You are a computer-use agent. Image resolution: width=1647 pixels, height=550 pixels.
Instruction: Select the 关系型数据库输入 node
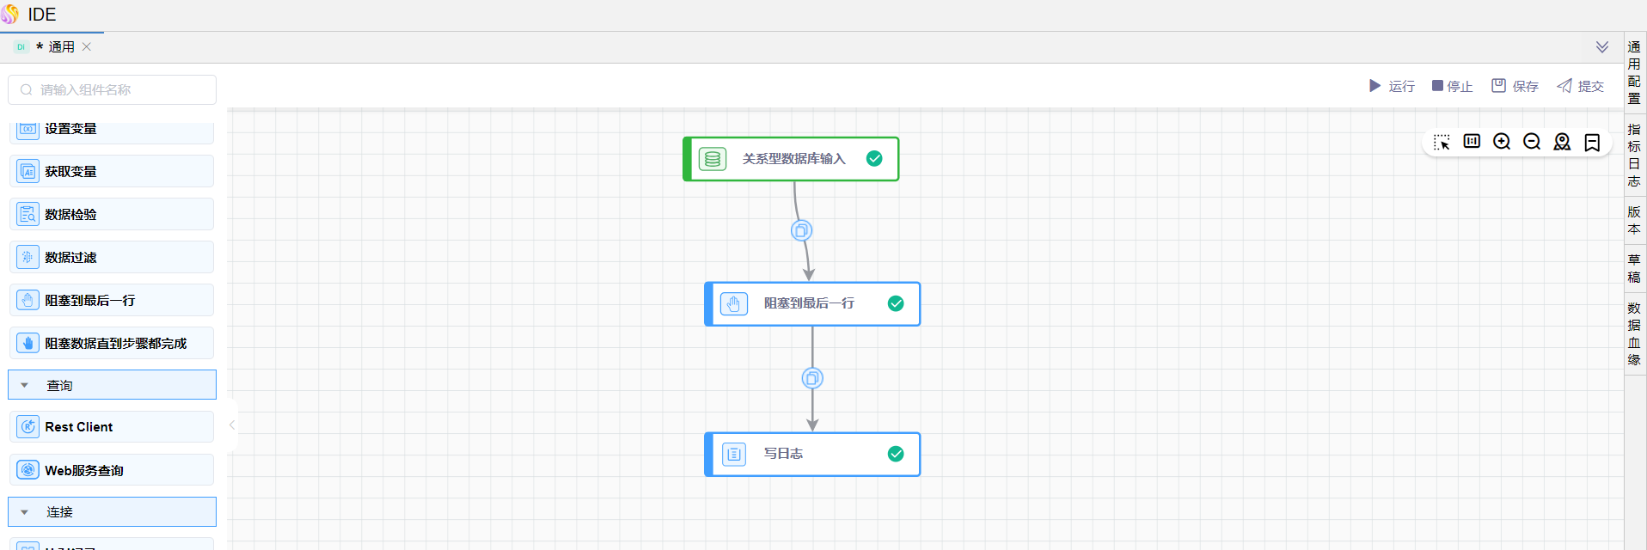(x=792, y=159)
